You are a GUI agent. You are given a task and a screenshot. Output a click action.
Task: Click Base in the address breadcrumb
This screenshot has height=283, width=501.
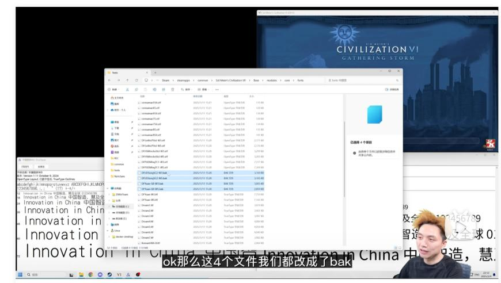pyautogui.click(x=256, y=81)
